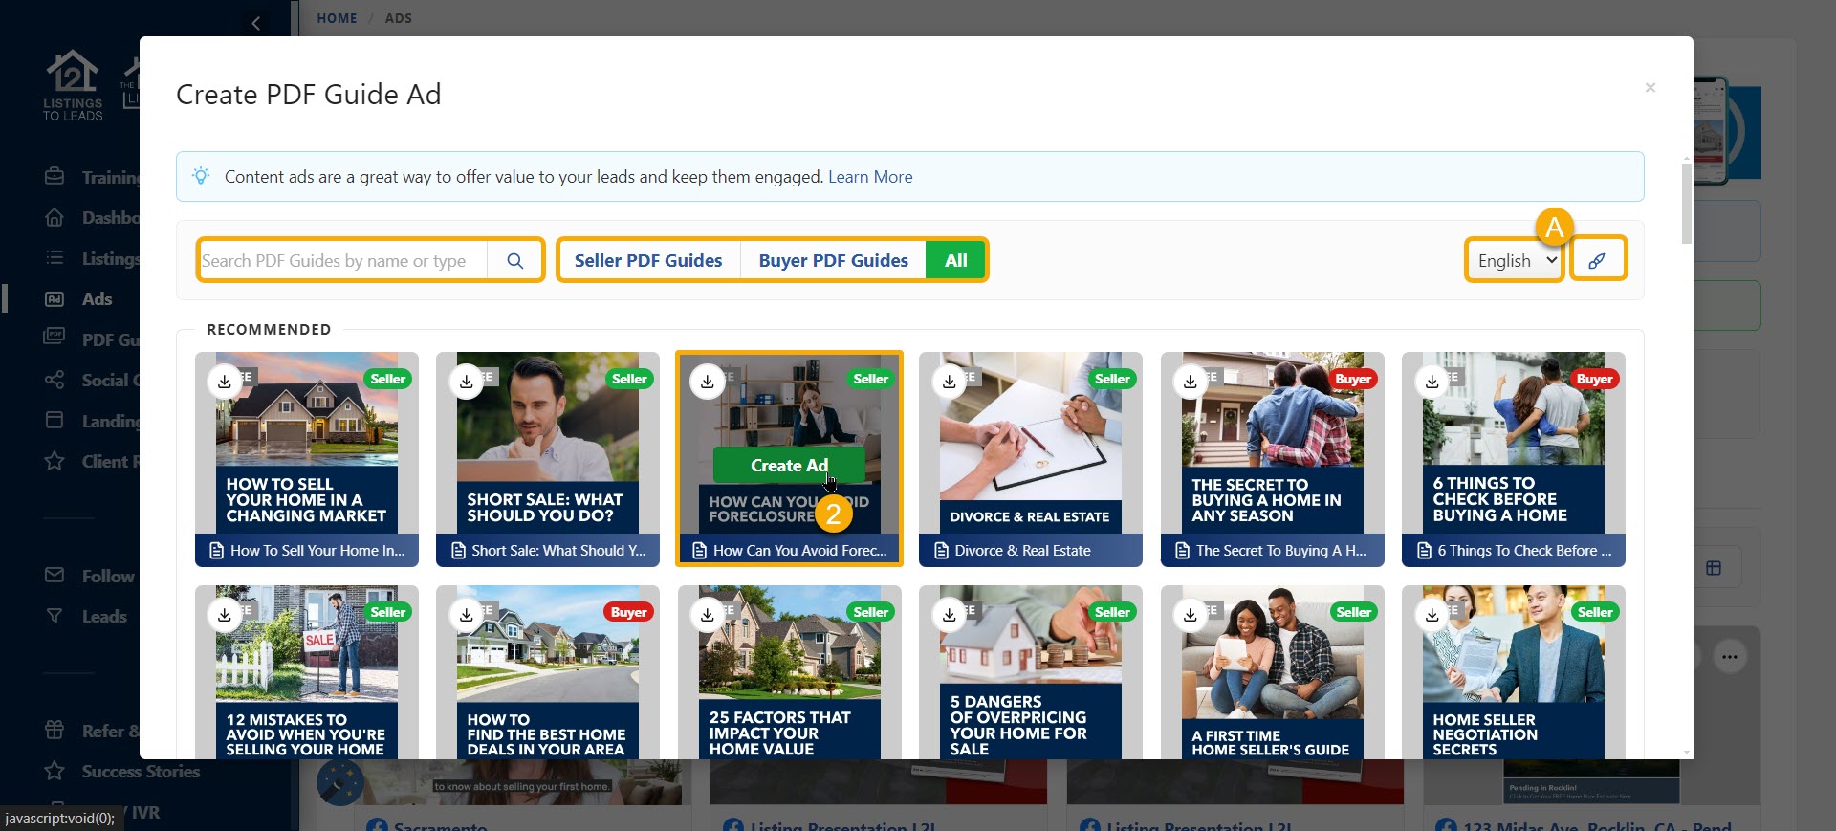Open the English language dropdown
Image resolution: width=1836 pixels, height=831 pixels.
[x=1515, y=260]
